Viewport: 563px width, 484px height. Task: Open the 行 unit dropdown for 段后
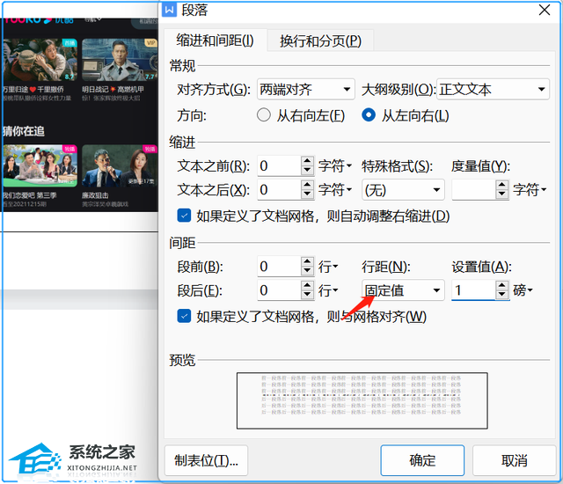pos(328,290)
